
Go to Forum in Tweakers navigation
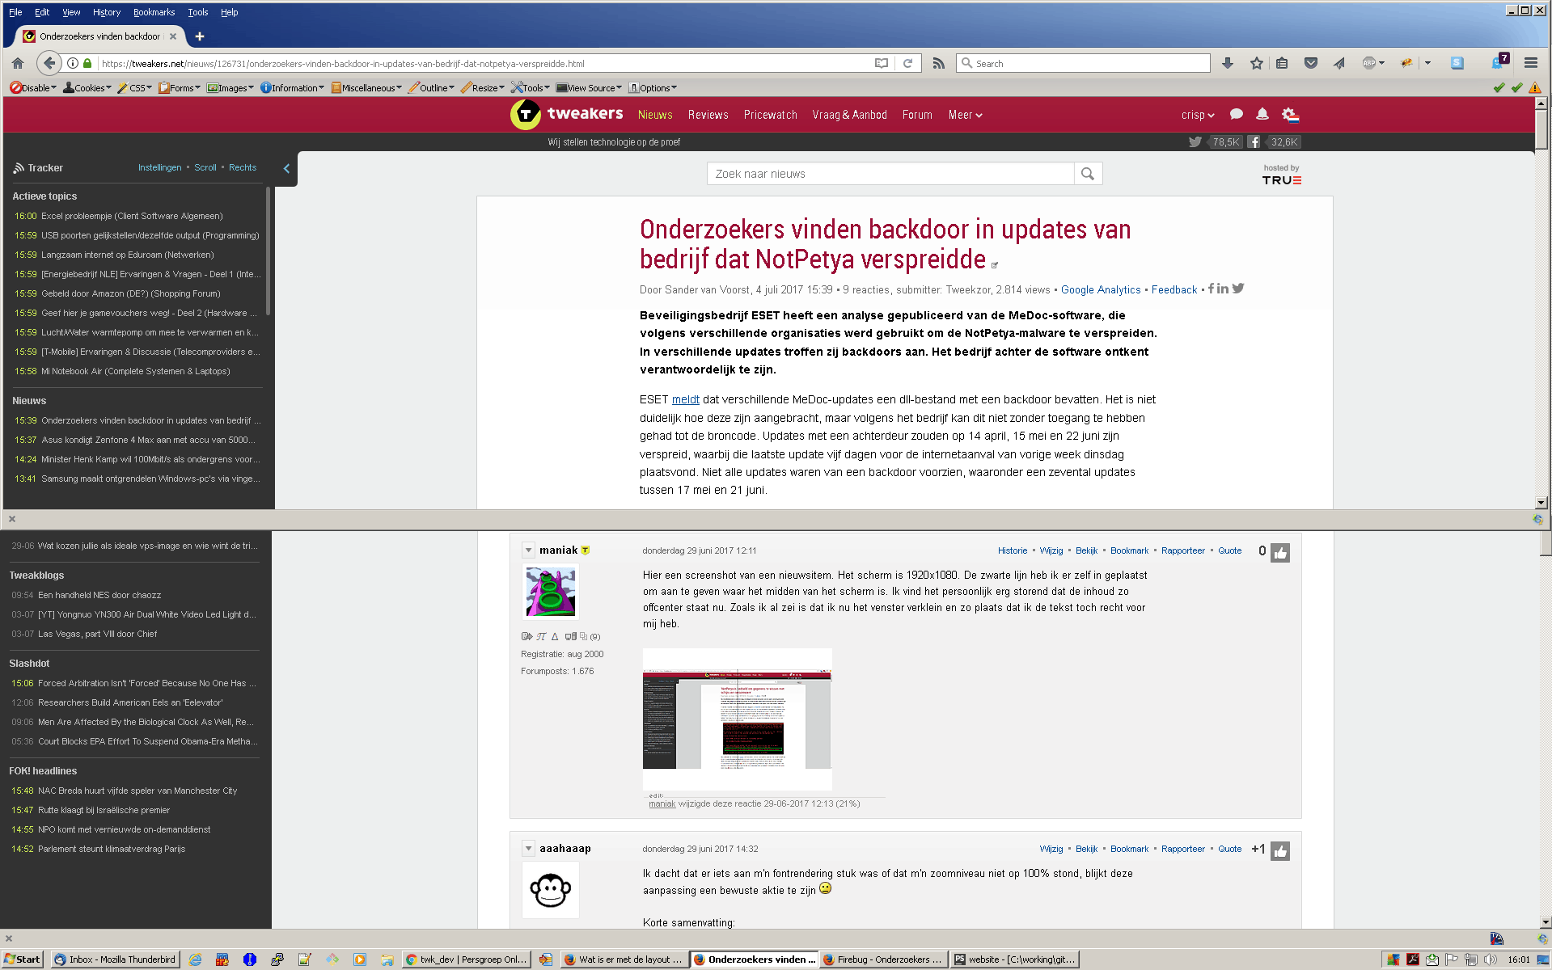click(x=917, y=115)
